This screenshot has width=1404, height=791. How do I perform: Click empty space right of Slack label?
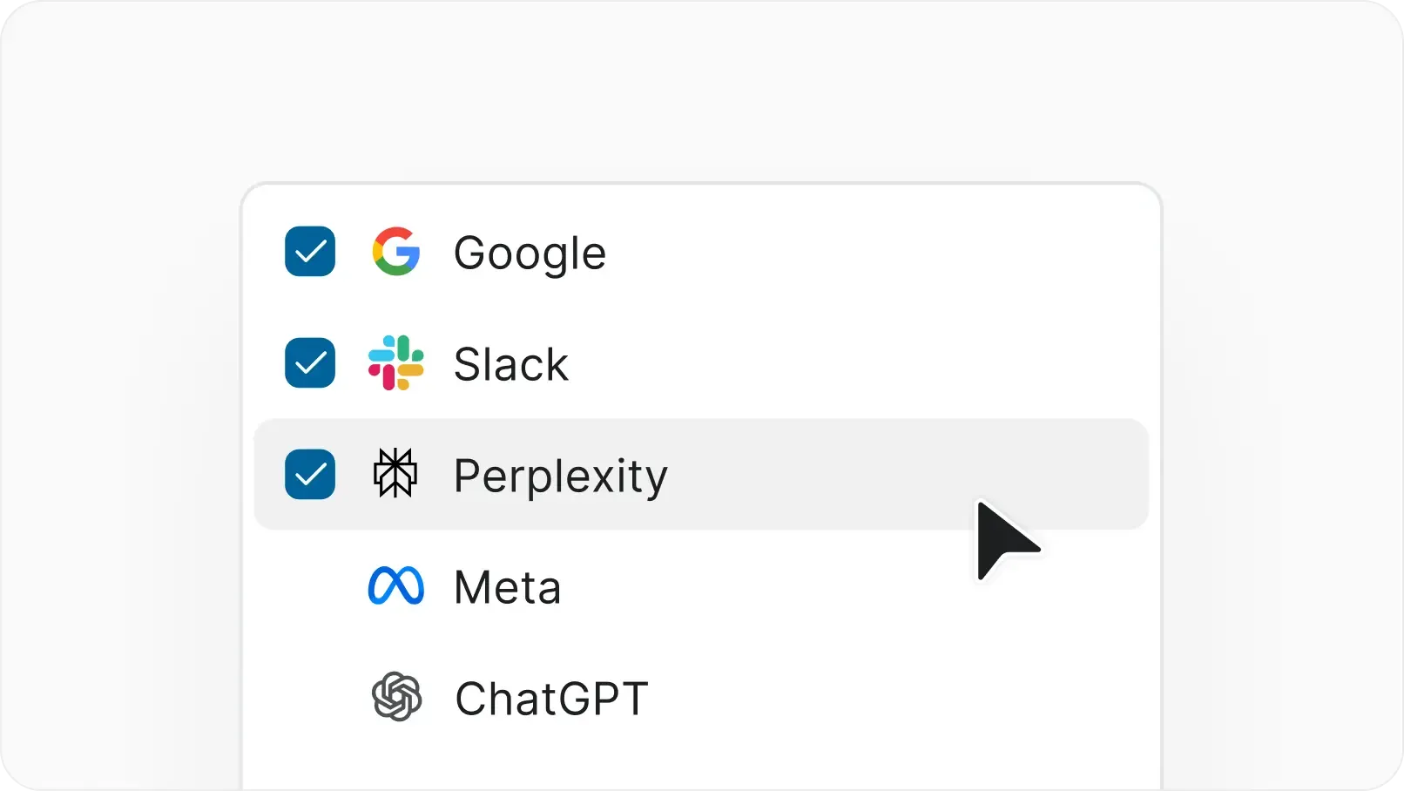point(871,363)
